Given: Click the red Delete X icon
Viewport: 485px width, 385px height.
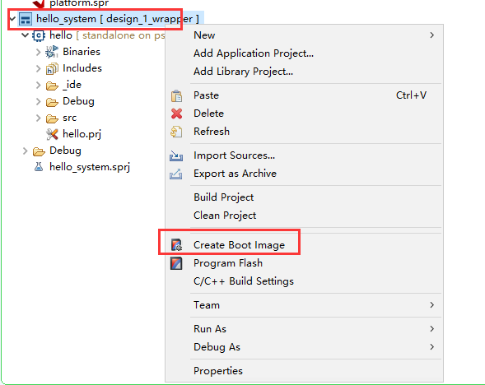Looking at the screenshot, I should (x=176, y=114).
